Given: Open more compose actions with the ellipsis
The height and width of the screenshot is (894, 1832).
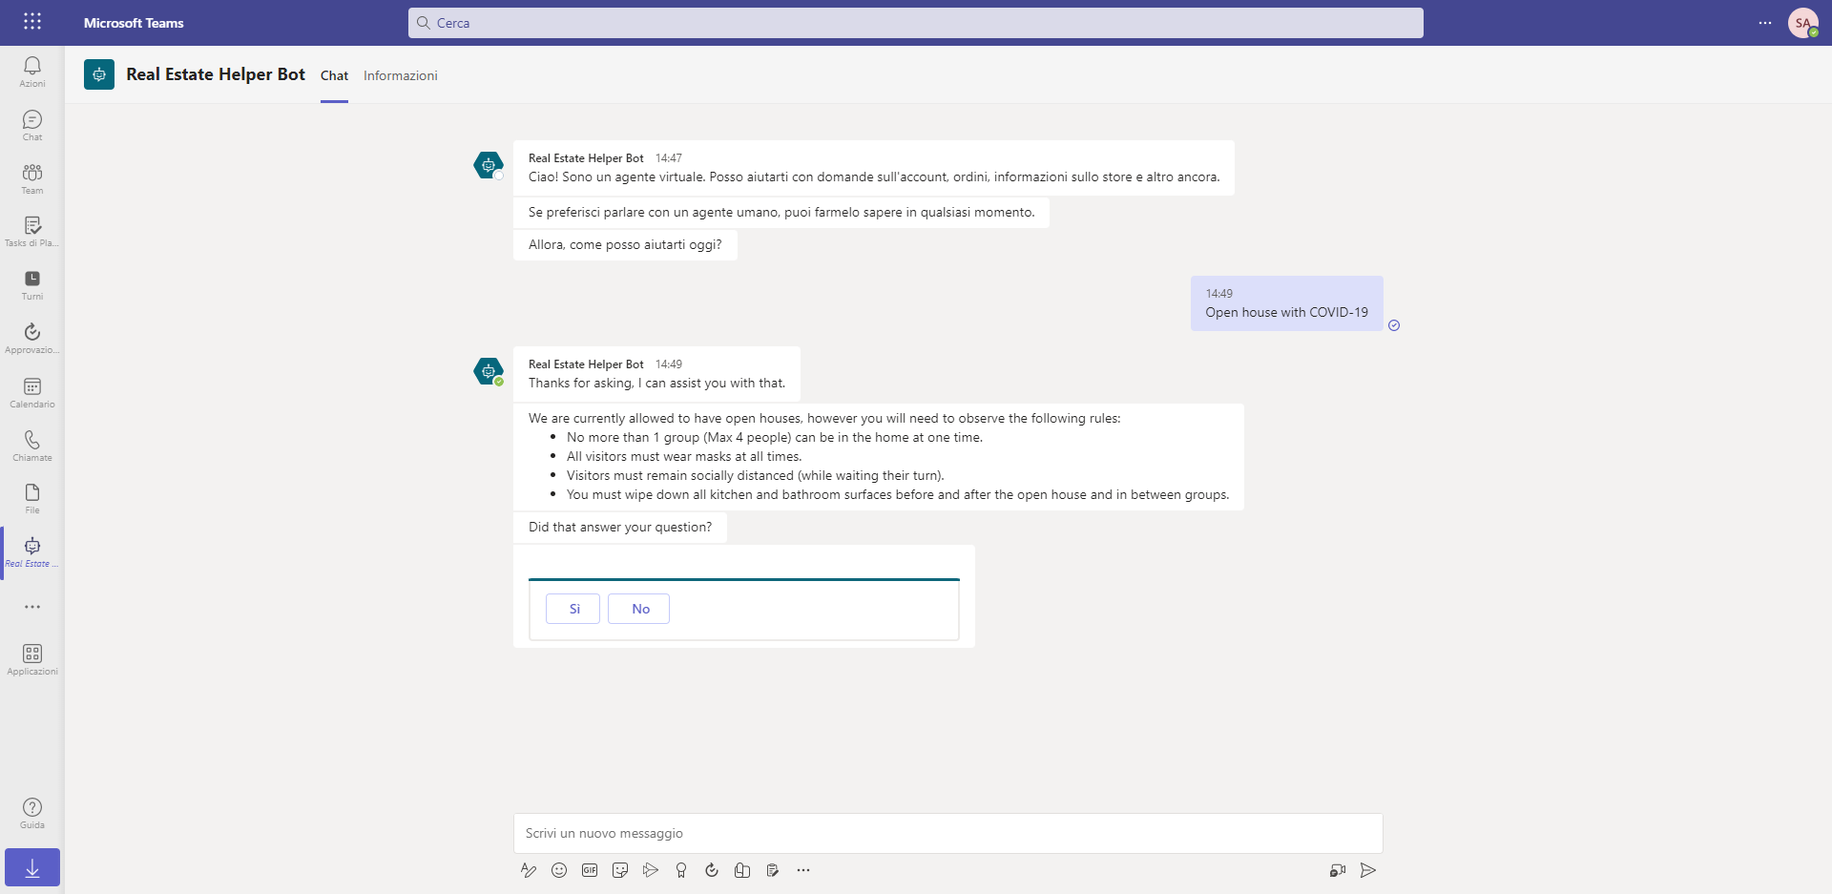Looking at the screenshot, I should [803, 870].
